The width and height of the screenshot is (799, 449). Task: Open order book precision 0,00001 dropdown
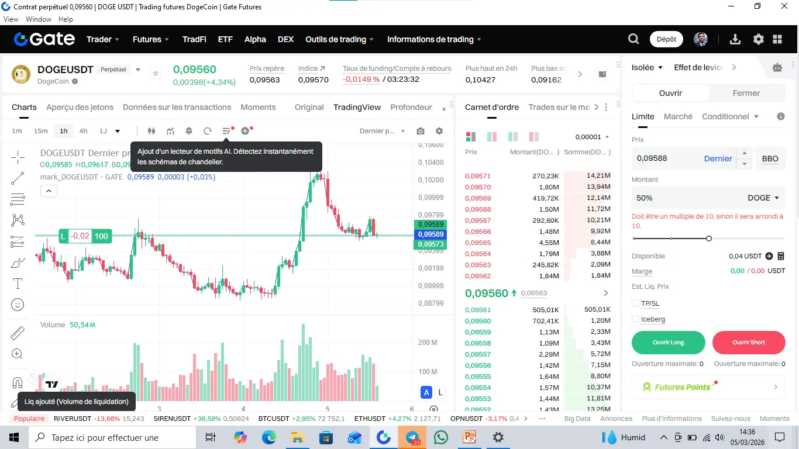tap(592, 137)
